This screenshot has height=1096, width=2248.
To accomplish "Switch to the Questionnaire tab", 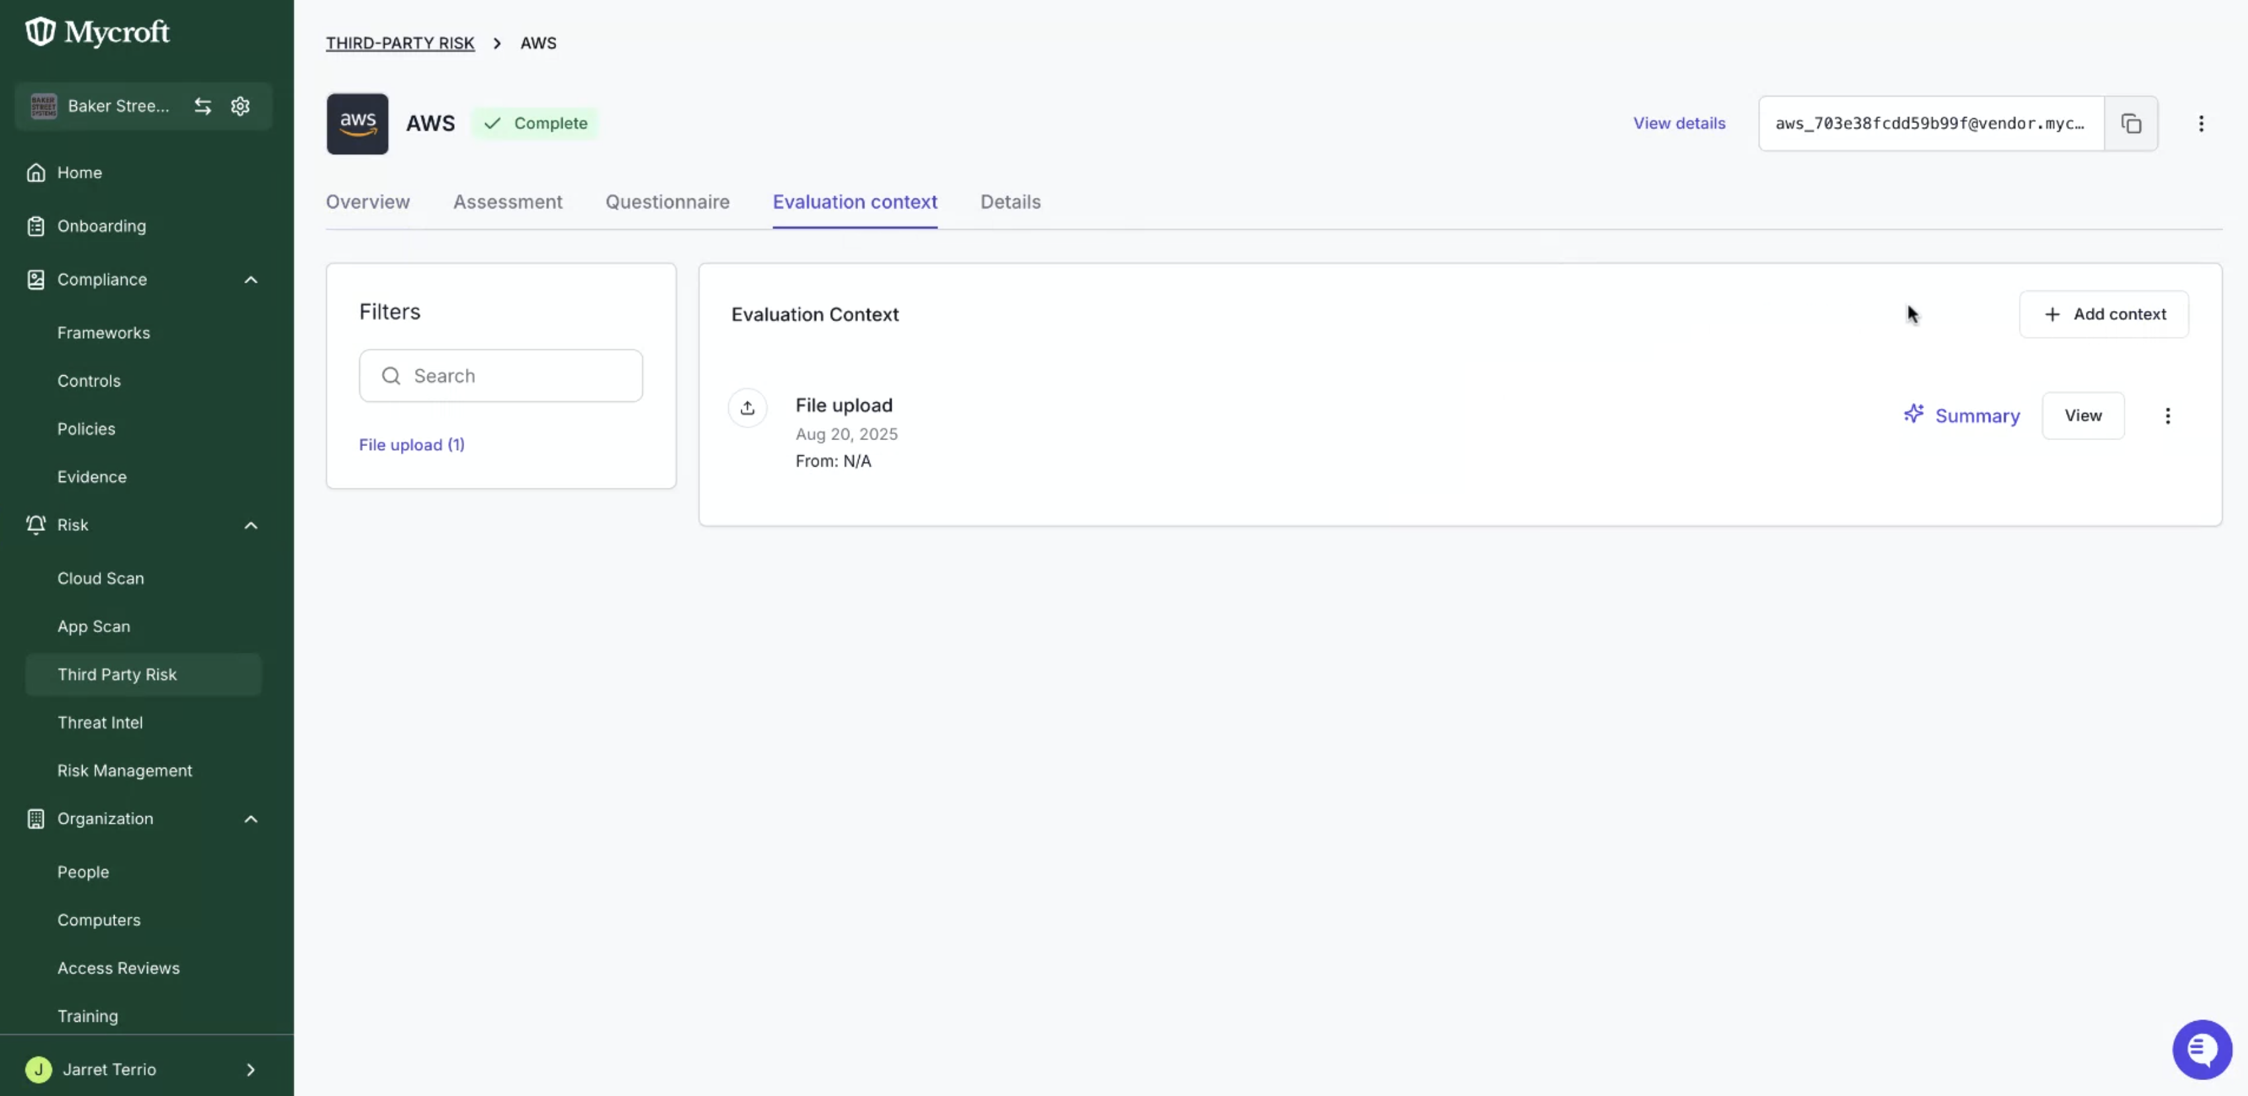I will [667, 202].
